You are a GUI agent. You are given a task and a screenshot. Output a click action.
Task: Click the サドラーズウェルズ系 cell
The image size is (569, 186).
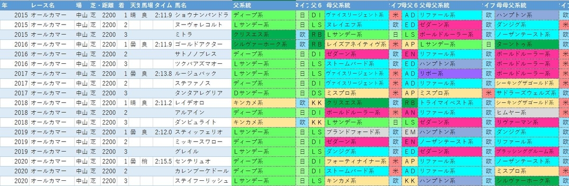[526, 93]
